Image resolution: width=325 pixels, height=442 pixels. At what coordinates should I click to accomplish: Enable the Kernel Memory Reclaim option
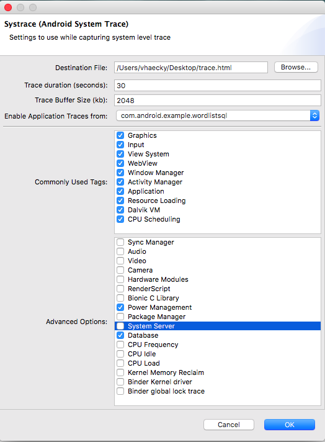[120, 372]
